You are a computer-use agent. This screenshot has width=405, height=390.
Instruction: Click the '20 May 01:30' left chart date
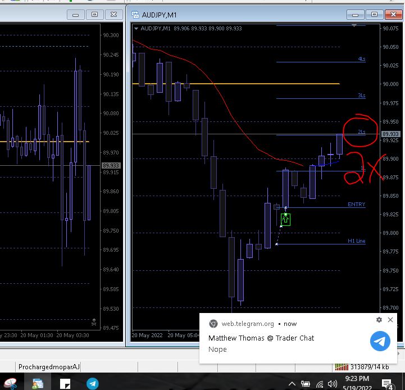pos(37,335)
